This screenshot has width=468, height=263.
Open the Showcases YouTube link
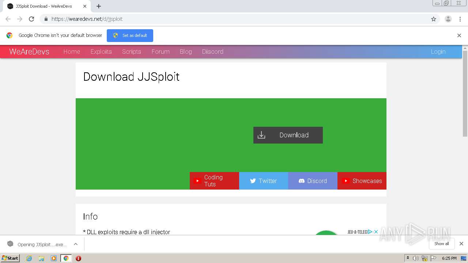(362, 181)
